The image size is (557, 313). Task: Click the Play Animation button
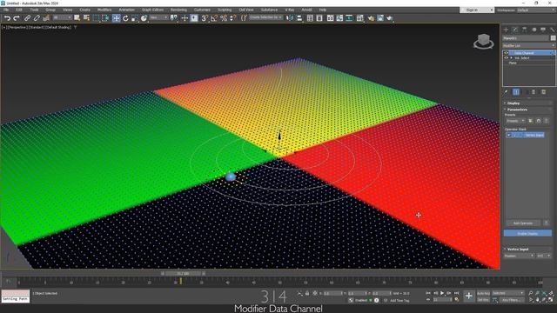(442, 293)
